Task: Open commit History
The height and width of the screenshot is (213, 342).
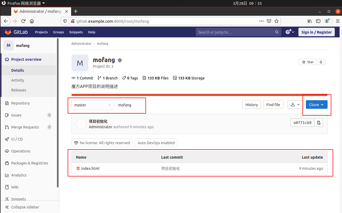Action: point(252,105)
